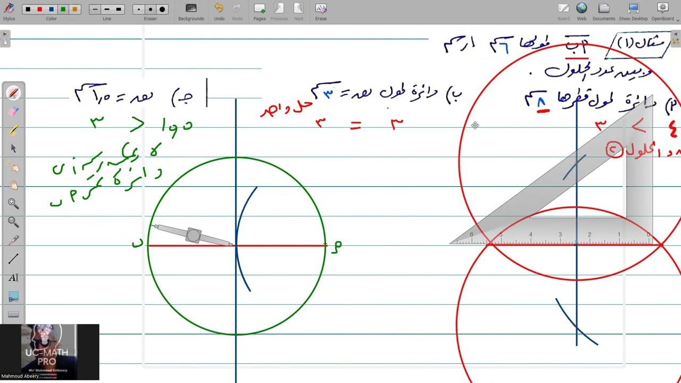Choose the thin line width

point(95,10)
